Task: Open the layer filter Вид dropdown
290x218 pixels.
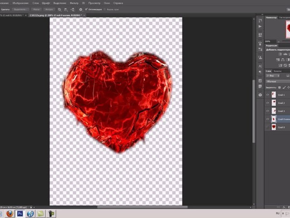Action: coord(272,76)
